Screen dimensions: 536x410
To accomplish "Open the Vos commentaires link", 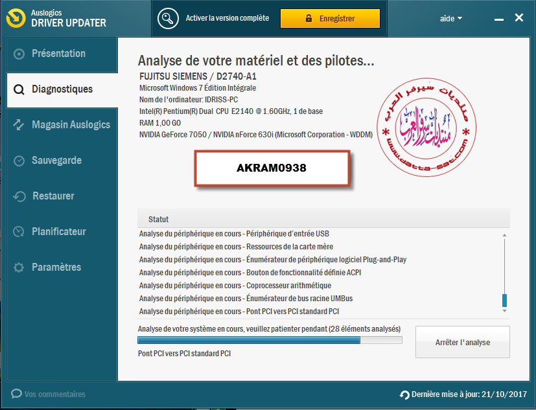I will [54, 394].
